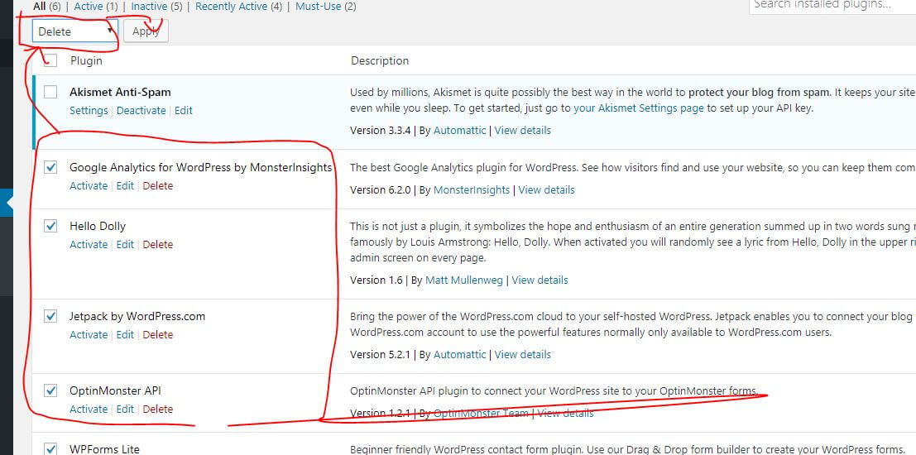Edit Jetpack by WordPress.com plugin
This screenshot has height=455, width=916.
pos(125,335)
